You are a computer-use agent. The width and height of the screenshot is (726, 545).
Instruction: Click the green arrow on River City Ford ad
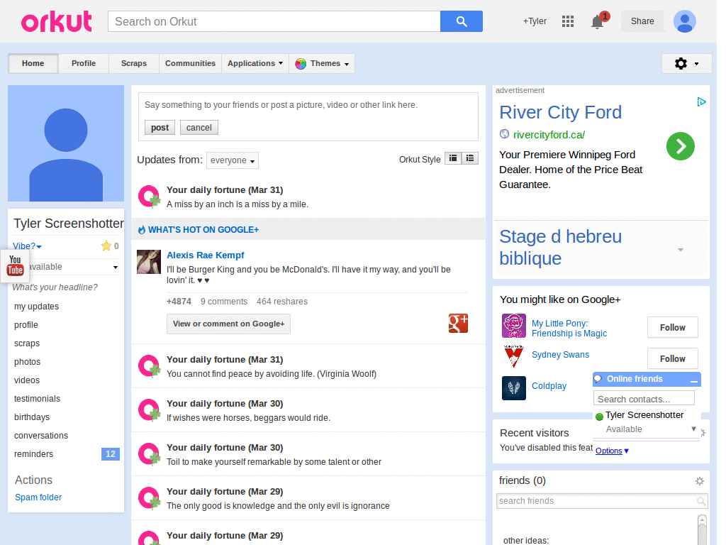(x=680, y=146)
